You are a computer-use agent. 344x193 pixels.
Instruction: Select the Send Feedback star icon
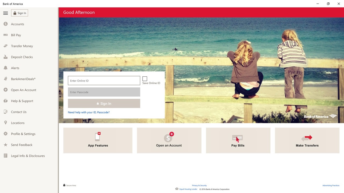click(x=5, y=145)
